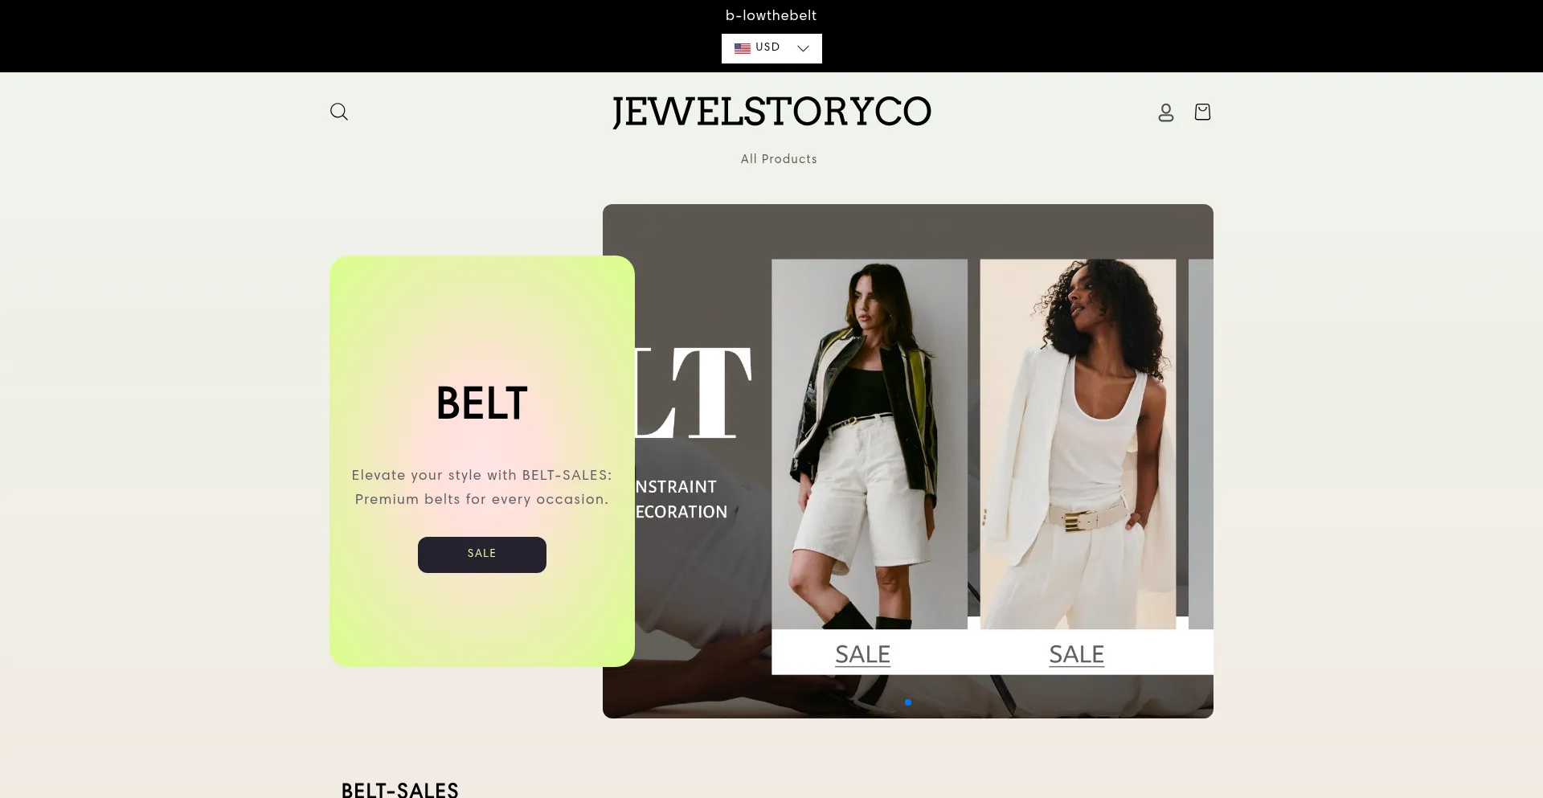Open the account login icon
This screenshot has width=1543, height=798.
click(x=1166, y=112)
